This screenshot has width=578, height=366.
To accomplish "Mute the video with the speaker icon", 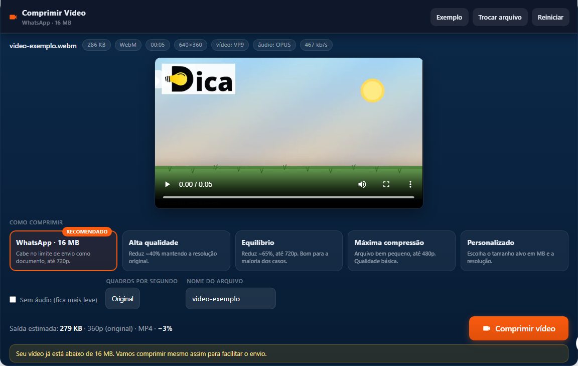I will point(362,184).
